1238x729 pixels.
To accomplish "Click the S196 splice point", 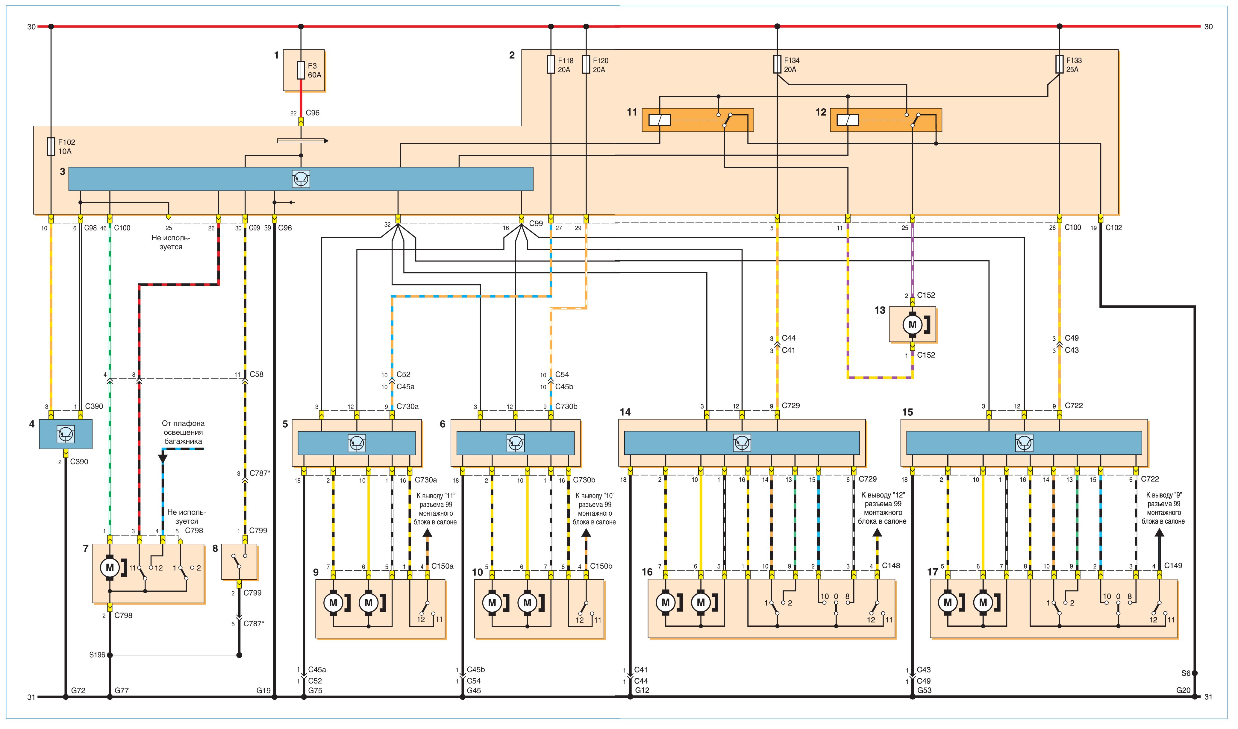I will pyautogui.click(x=110, y=655).
